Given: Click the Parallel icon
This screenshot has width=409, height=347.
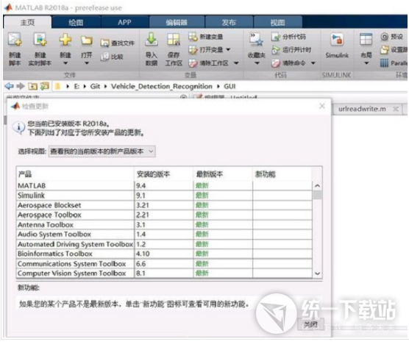Looking at the screenshot, I should click(384, 63).
